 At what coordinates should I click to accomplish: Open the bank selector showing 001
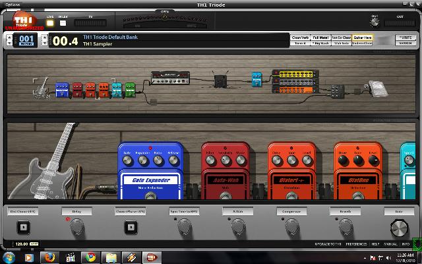point(25,40)
